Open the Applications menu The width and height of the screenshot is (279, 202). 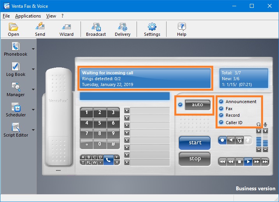pyautogui.click(x=28, y=16)
